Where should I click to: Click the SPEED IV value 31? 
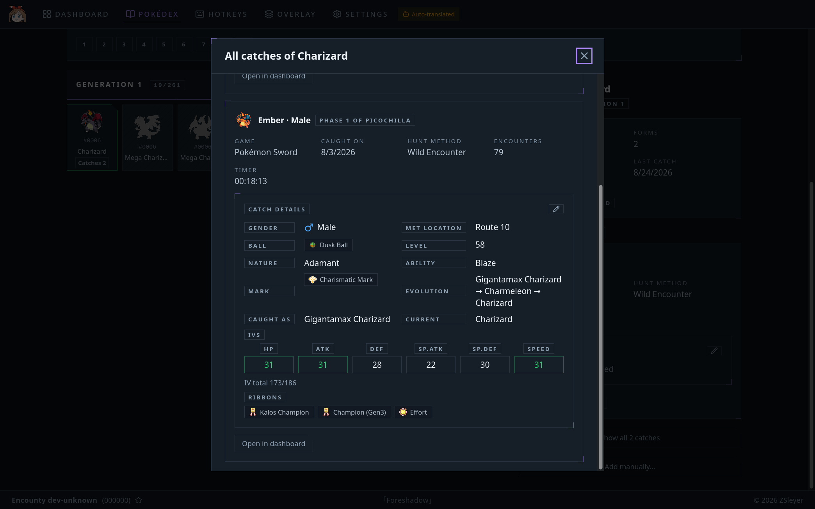pos(539,365)
